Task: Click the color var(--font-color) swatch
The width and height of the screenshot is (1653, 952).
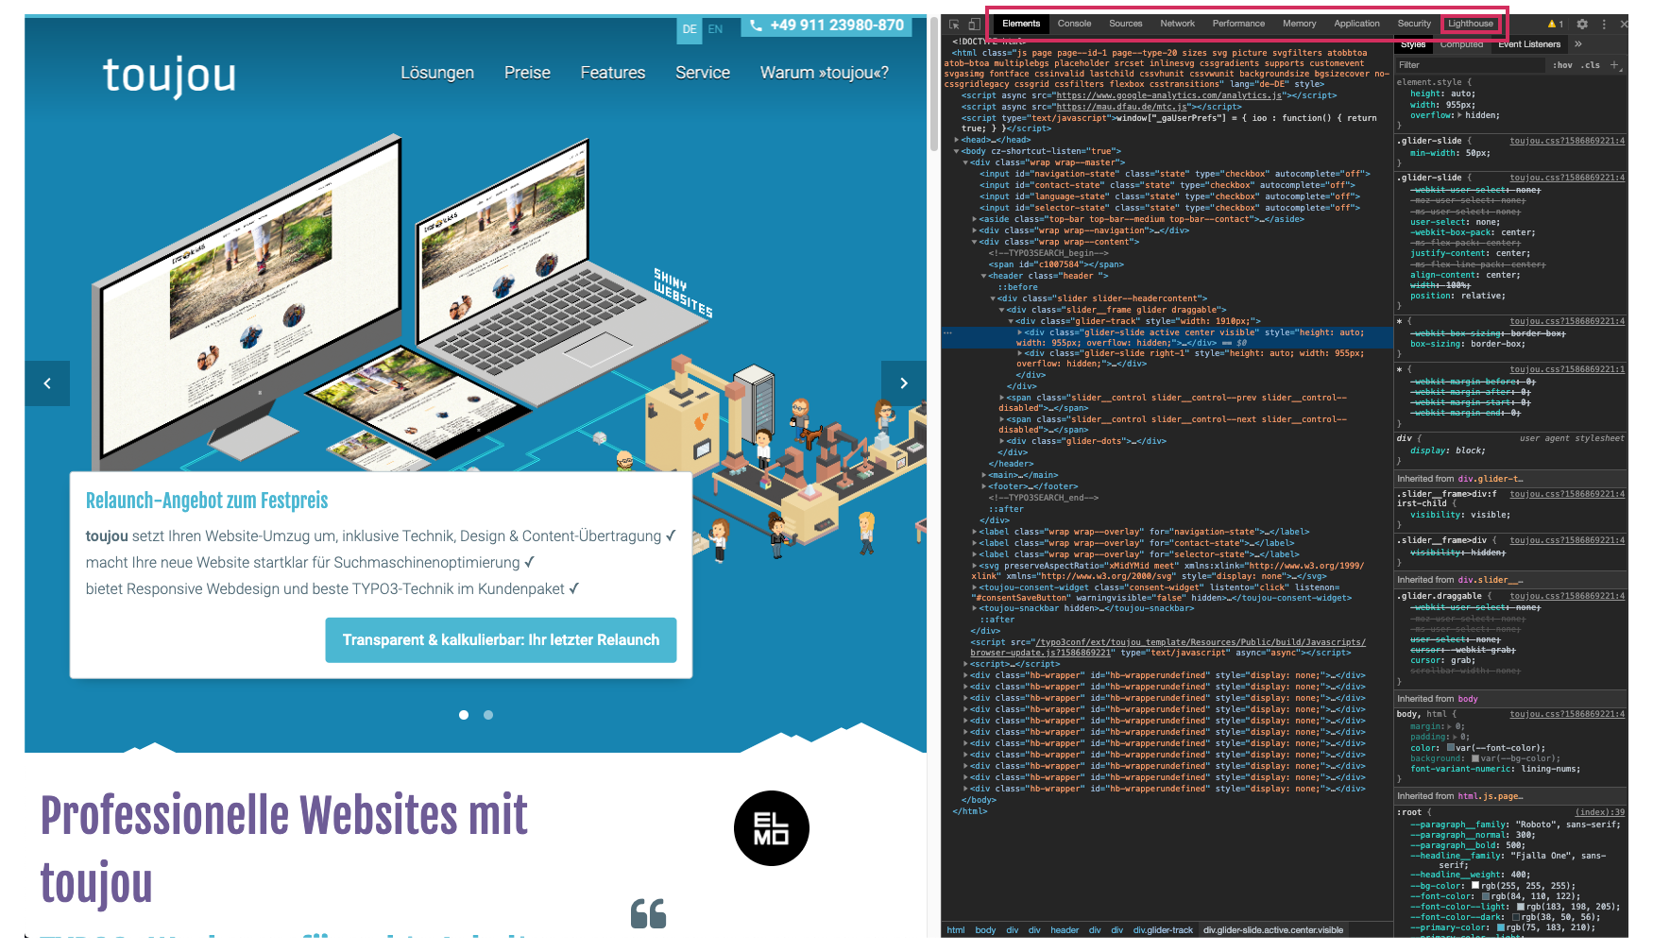Action: [1451, 748]
